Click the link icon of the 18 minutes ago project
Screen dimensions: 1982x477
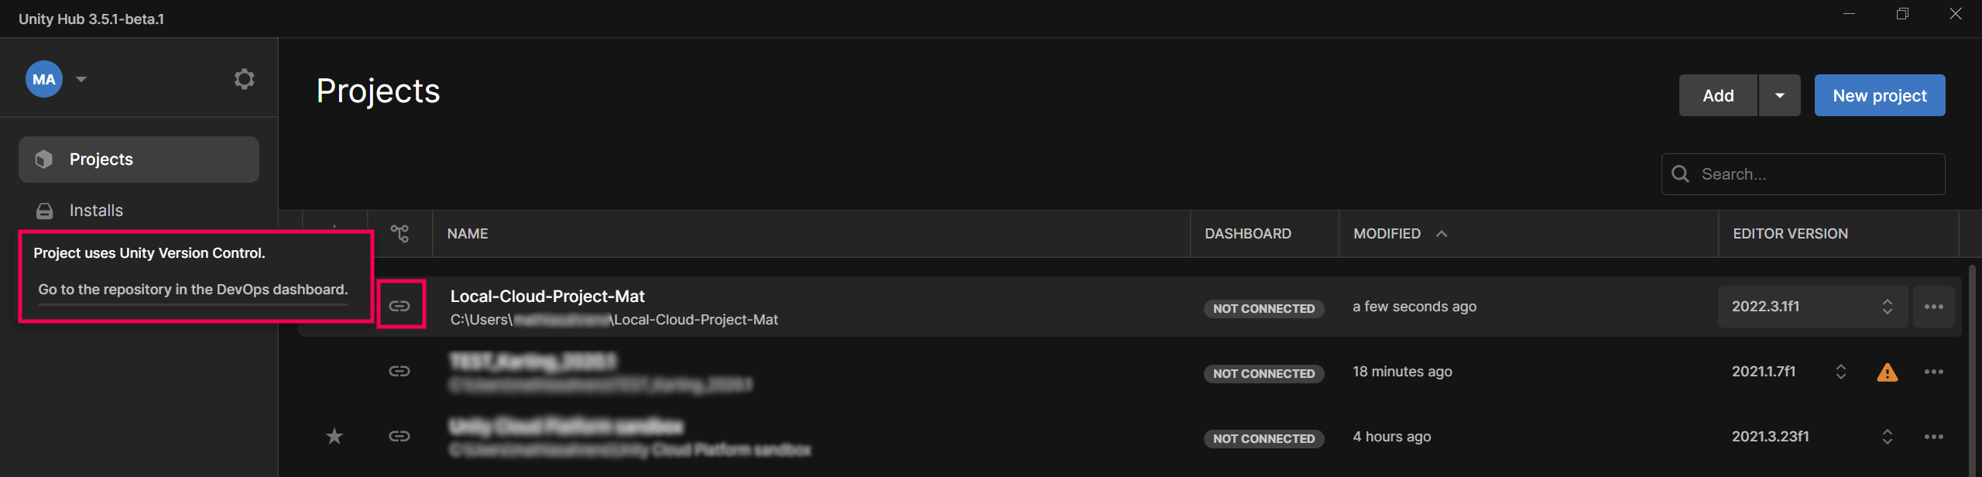pos(399,371)
